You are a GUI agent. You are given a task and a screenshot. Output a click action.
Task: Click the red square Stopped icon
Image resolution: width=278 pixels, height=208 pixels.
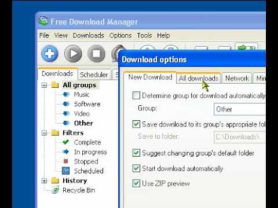tap(65, 161)
